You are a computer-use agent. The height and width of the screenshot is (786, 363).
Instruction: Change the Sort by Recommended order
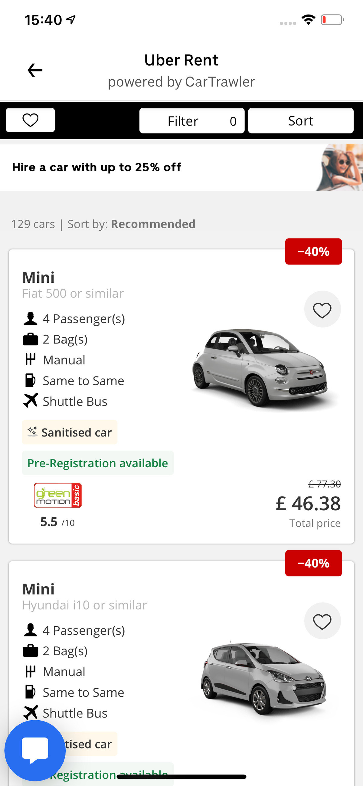pos(153,224)
